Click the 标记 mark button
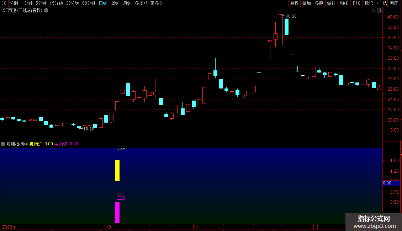 coord(369,3)
